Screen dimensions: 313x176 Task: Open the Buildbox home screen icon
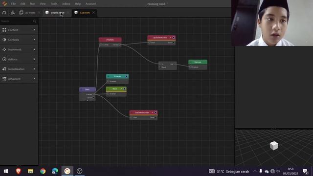click(x=4, y=13)
